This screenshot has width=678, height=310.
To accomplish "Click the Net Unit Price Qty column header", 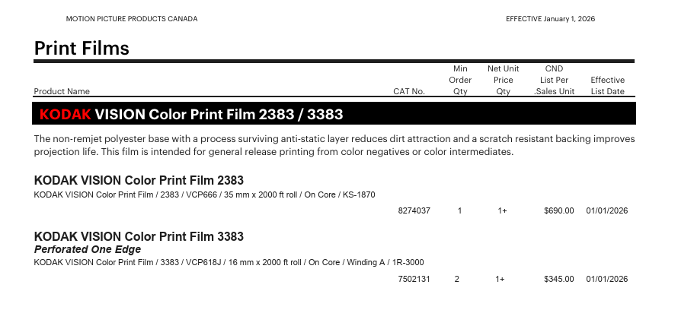I will pos(503,80).
